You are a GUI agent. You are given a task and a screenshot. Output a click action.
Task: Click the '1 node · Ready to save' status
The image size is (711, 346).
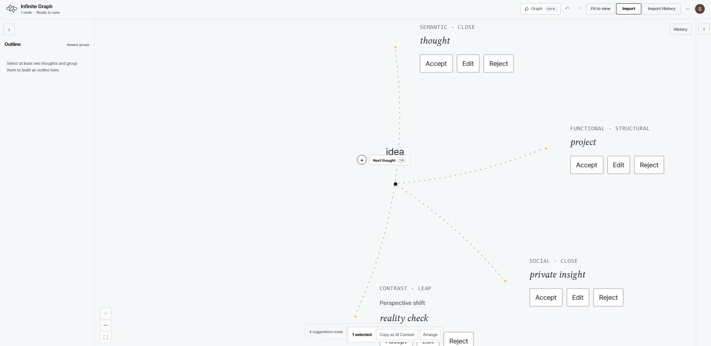[40, 13]
